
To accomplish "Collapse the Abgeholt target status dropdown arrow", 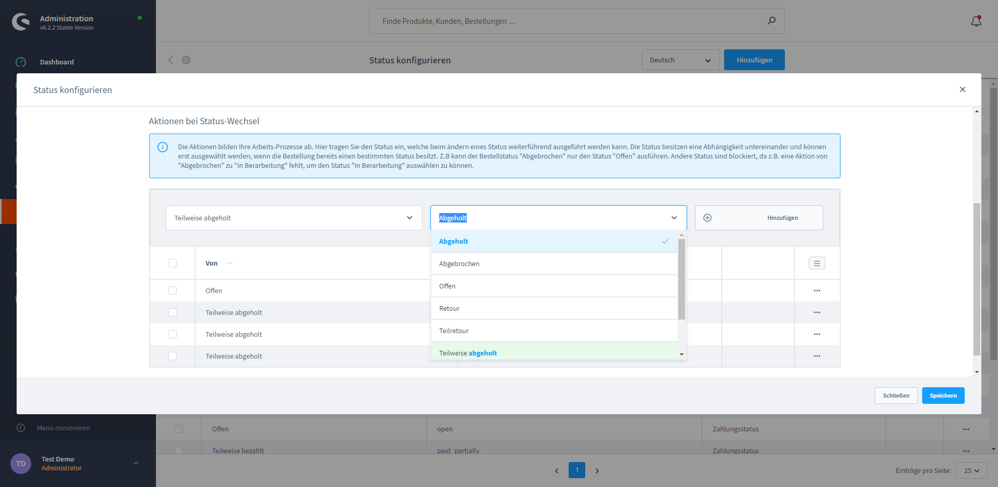I will point(674,218).
